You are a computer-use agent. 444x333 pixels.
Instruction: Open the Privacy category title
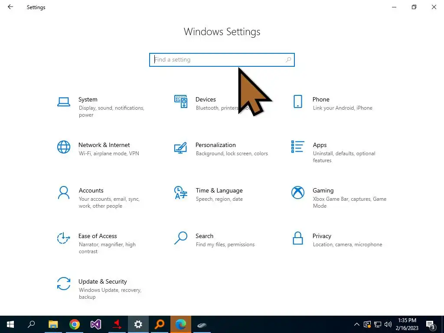click(322, 236)
